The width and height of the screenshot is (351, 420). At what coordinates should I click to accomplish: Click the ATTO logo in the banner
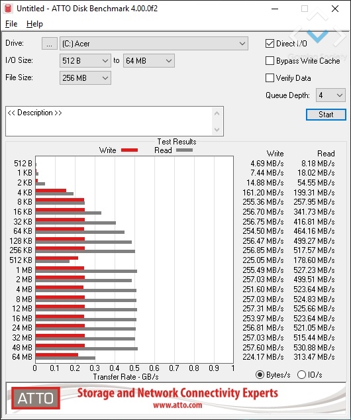point(36,397)
